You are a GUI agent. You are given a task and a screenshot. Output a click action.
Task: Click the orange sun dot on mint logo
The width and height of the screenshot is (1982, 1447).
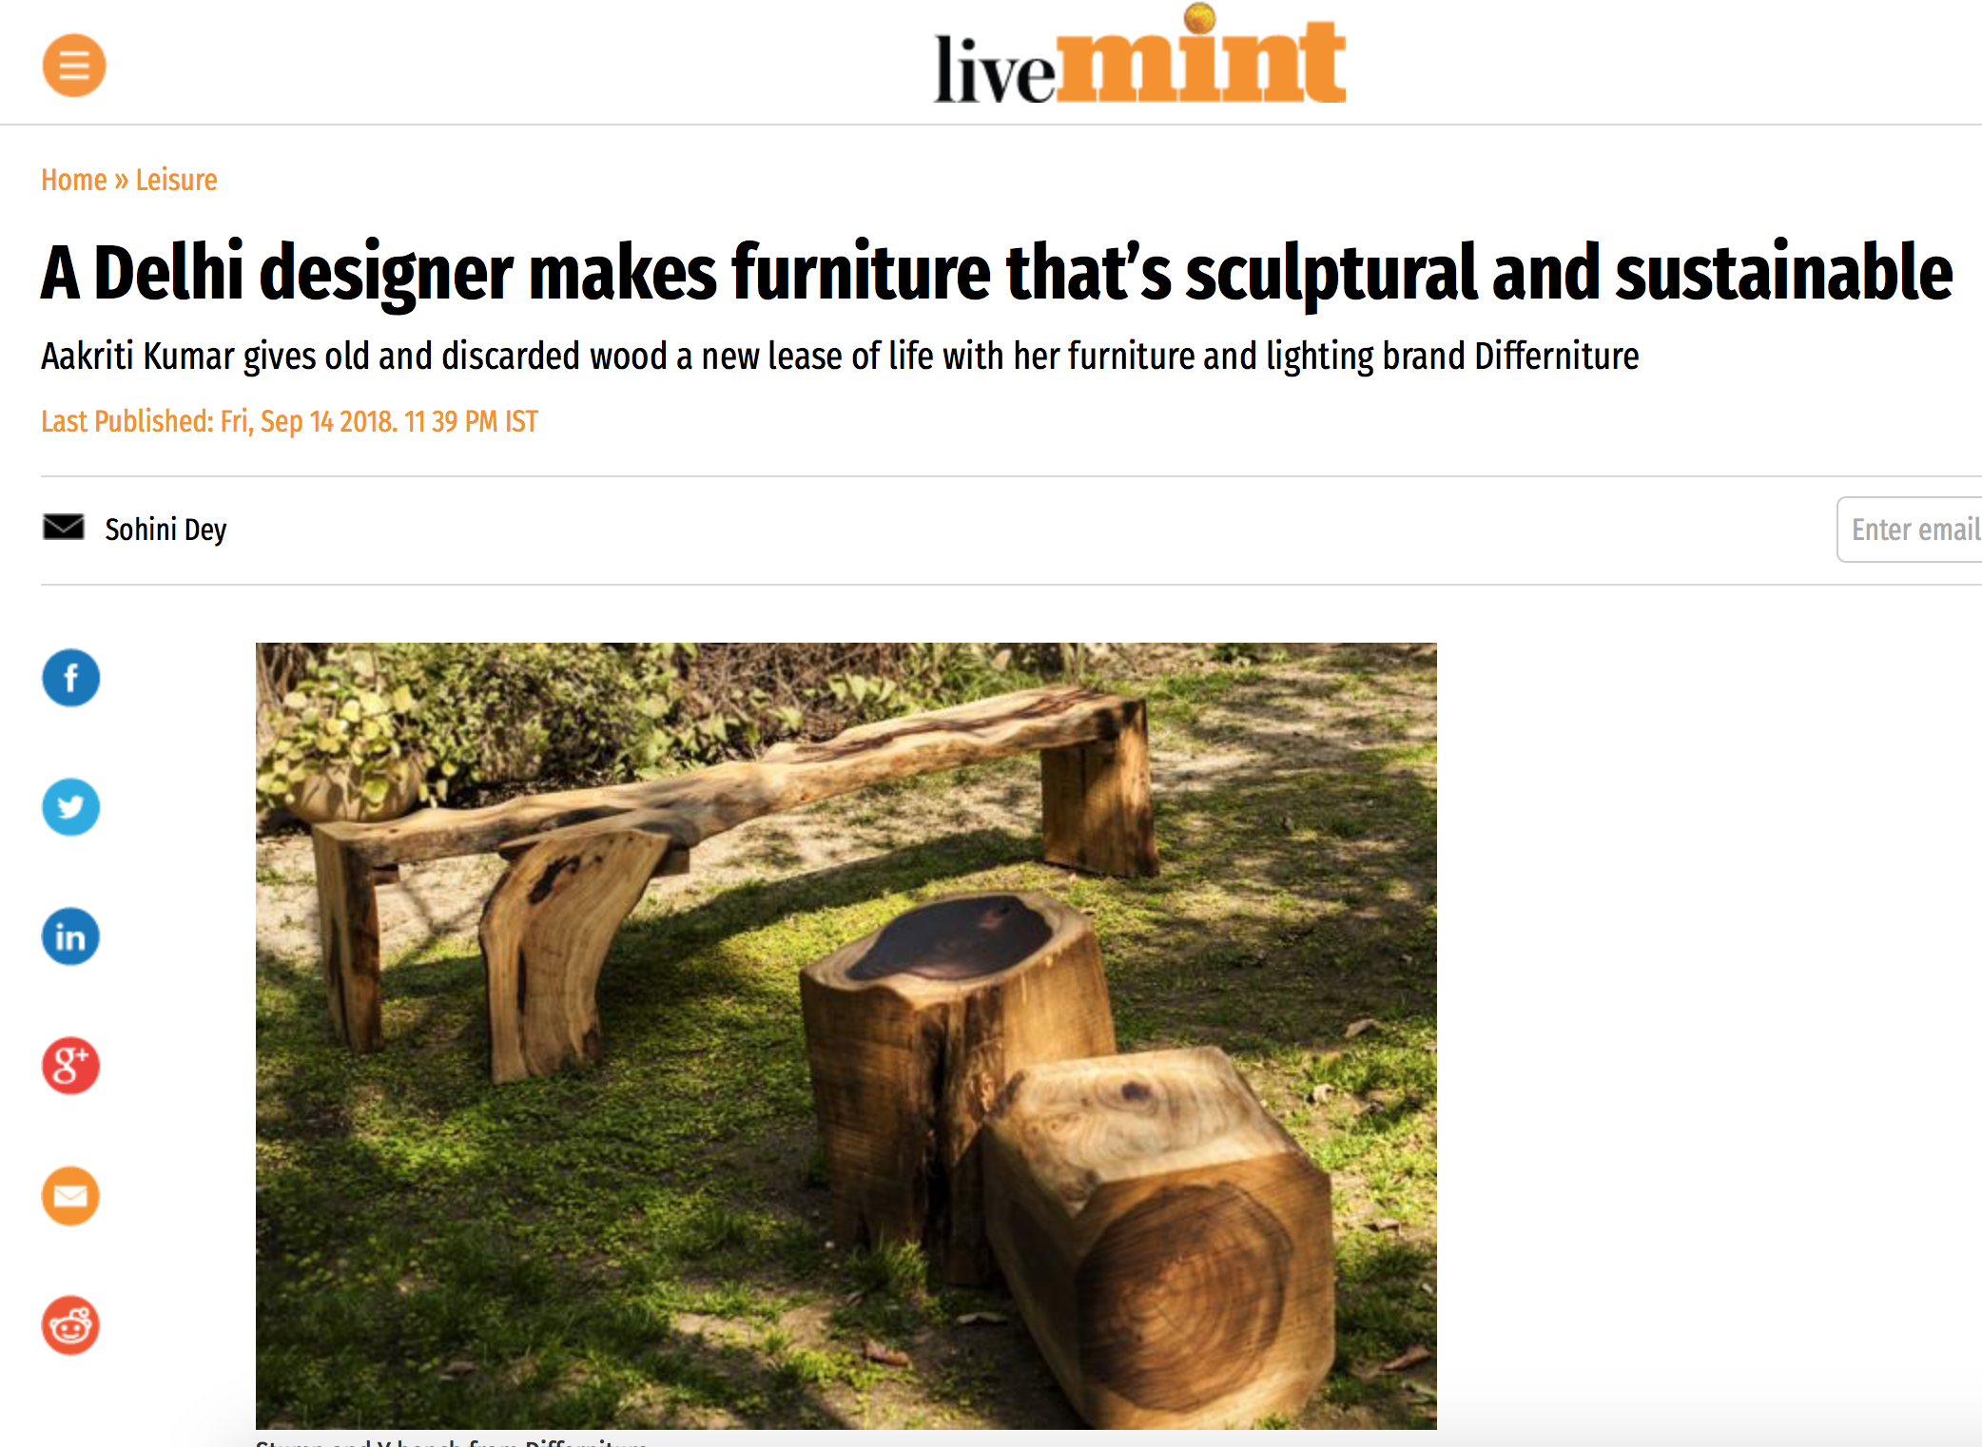1201,17
